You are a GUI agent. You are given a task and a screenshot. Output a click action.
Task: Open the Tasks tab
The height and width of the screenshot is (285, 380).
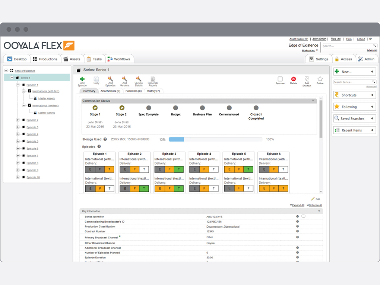tap(95, 59)
